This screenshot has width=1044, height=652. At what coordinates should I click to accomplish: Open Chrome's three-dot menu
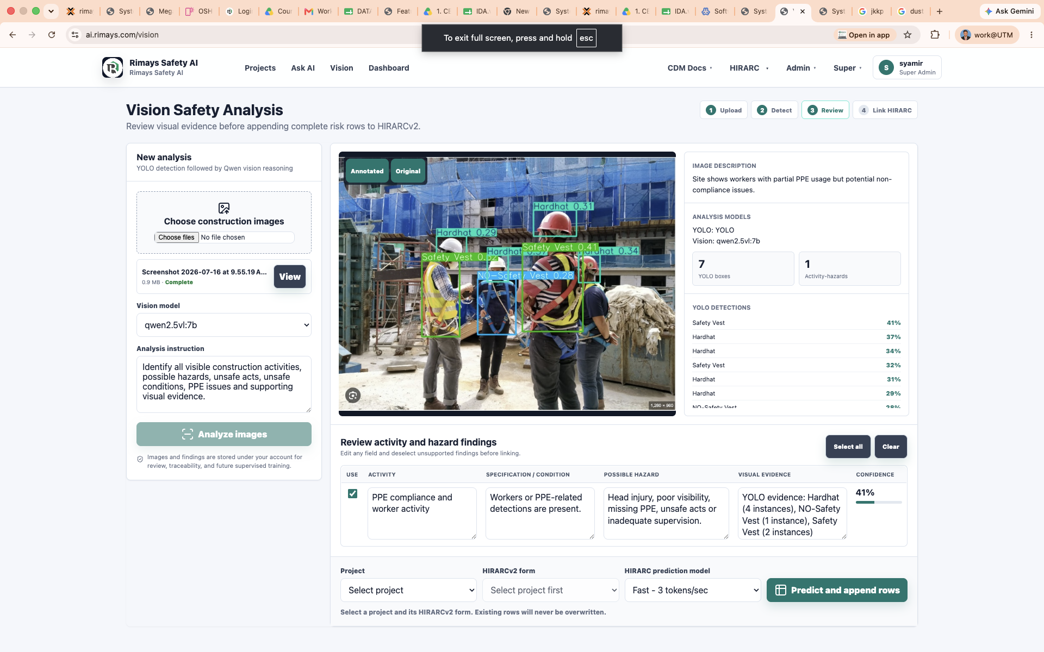coord(1031,35)
